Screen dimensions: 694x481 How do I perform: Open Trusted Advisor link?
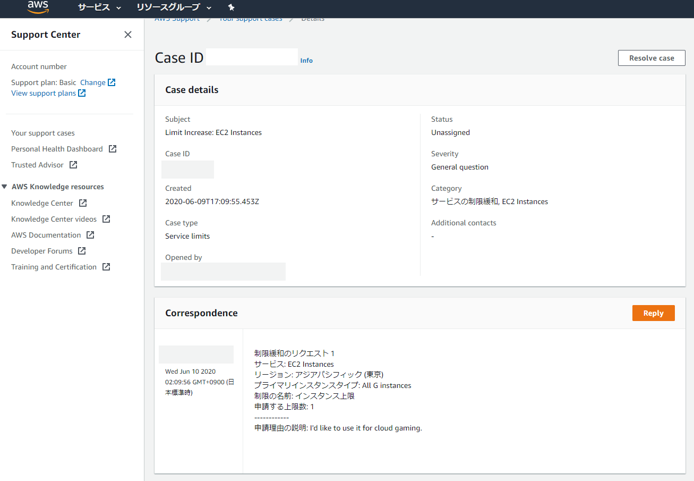tap(37, 165)
